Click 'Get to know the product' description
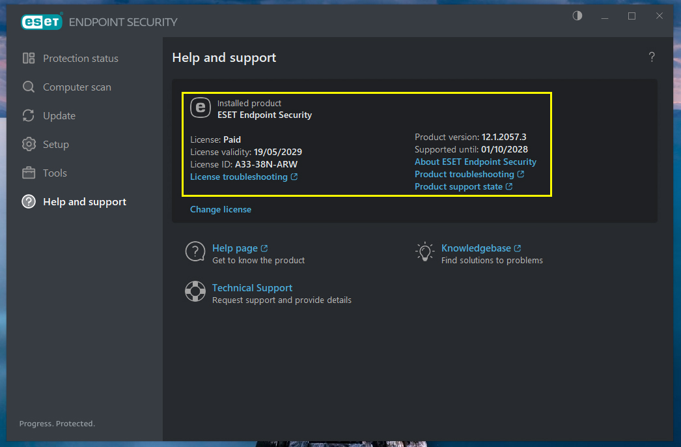681x447 pixels. tap(258, 261)
